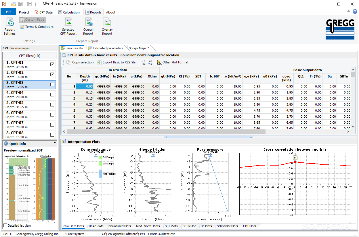Select the 7. CPT-07 file row
The height and width of the screenshot is (237, 359).
[x=30, y=125]
